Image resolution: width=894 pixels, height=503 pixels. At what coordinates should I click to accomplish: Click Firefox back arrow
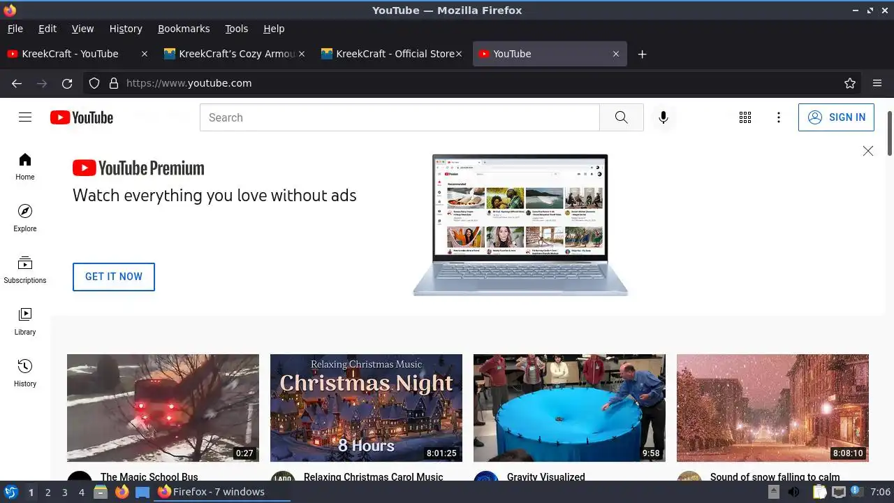[17, 83]
